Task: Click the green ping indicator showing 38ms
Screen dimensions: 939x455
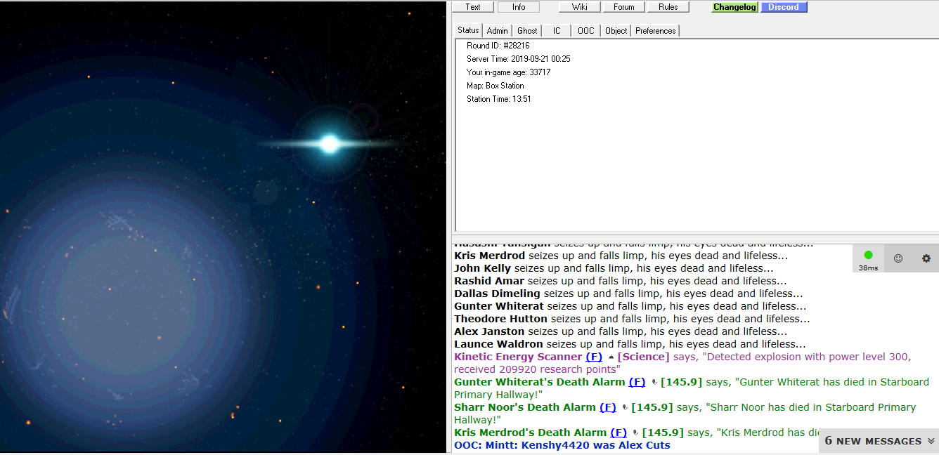Action: tap(868, 256)
